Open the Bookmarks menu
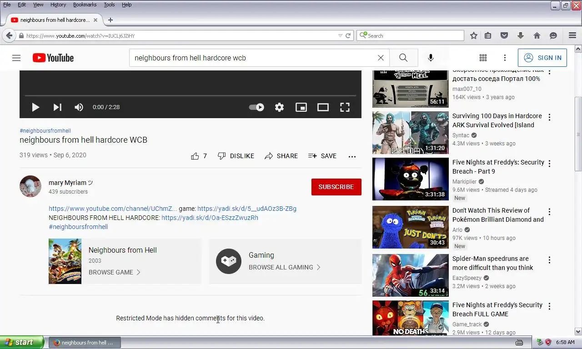The height and width of the screenshot is (349, 582). (85, 5)
